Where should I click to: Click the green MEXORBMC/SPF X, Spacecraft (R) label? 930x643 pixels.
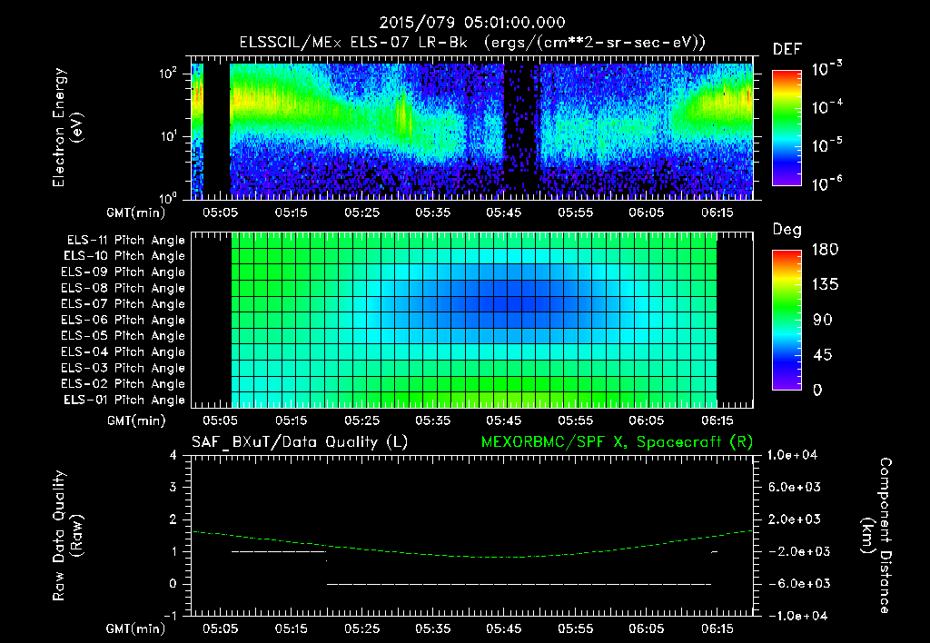coord(617,442)
